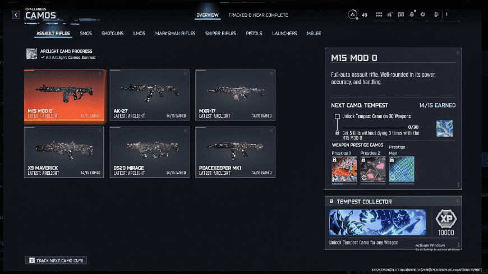This screenshot has width=488, height=274.
Task: Click the Prestige 1 camo swatch
Action: (344, 169)
